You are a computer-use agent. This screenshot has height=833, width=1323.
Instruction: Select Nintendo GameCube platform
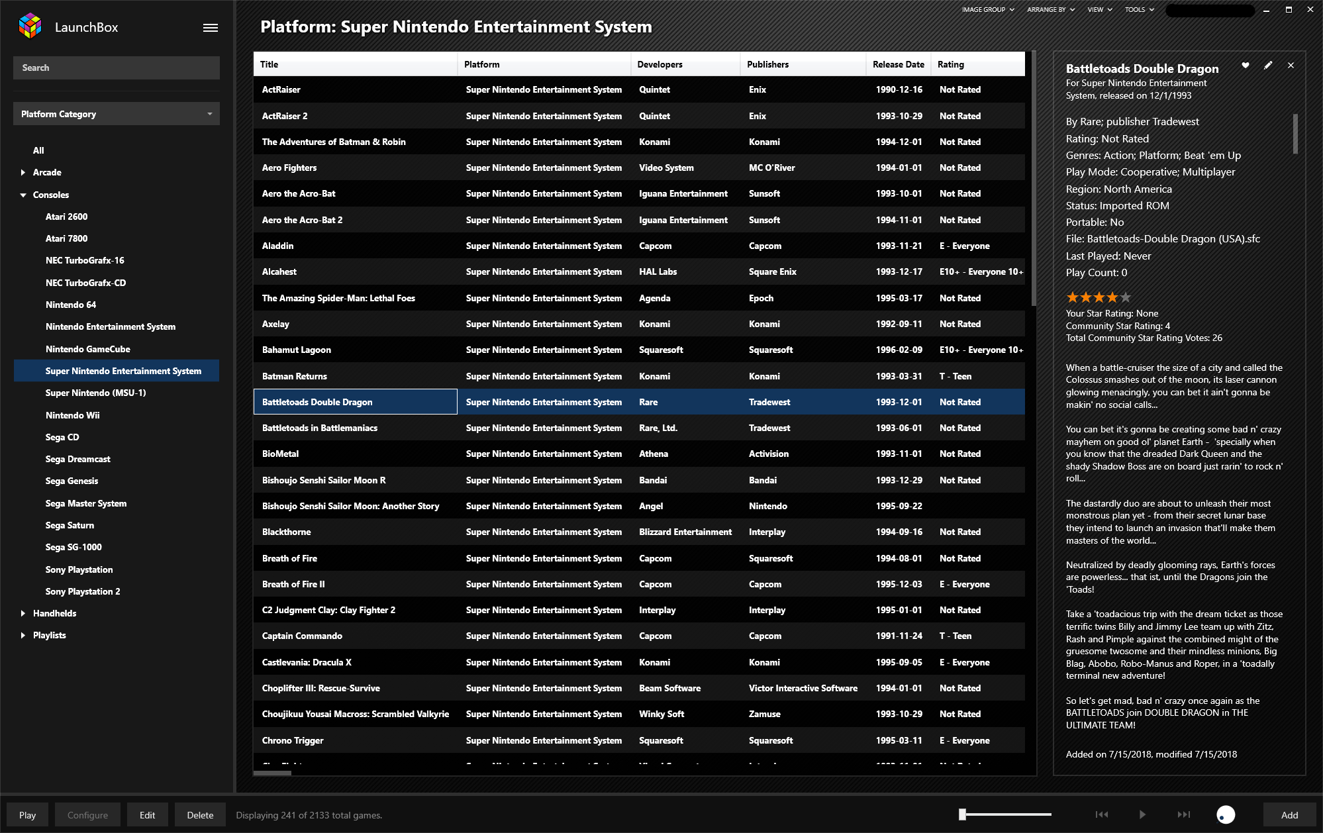point(88,349)
